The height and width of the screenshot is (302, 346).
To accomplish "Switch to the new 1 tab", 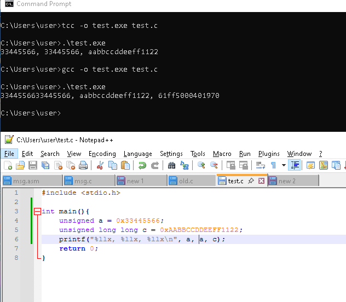I will (x=141, y=181).
